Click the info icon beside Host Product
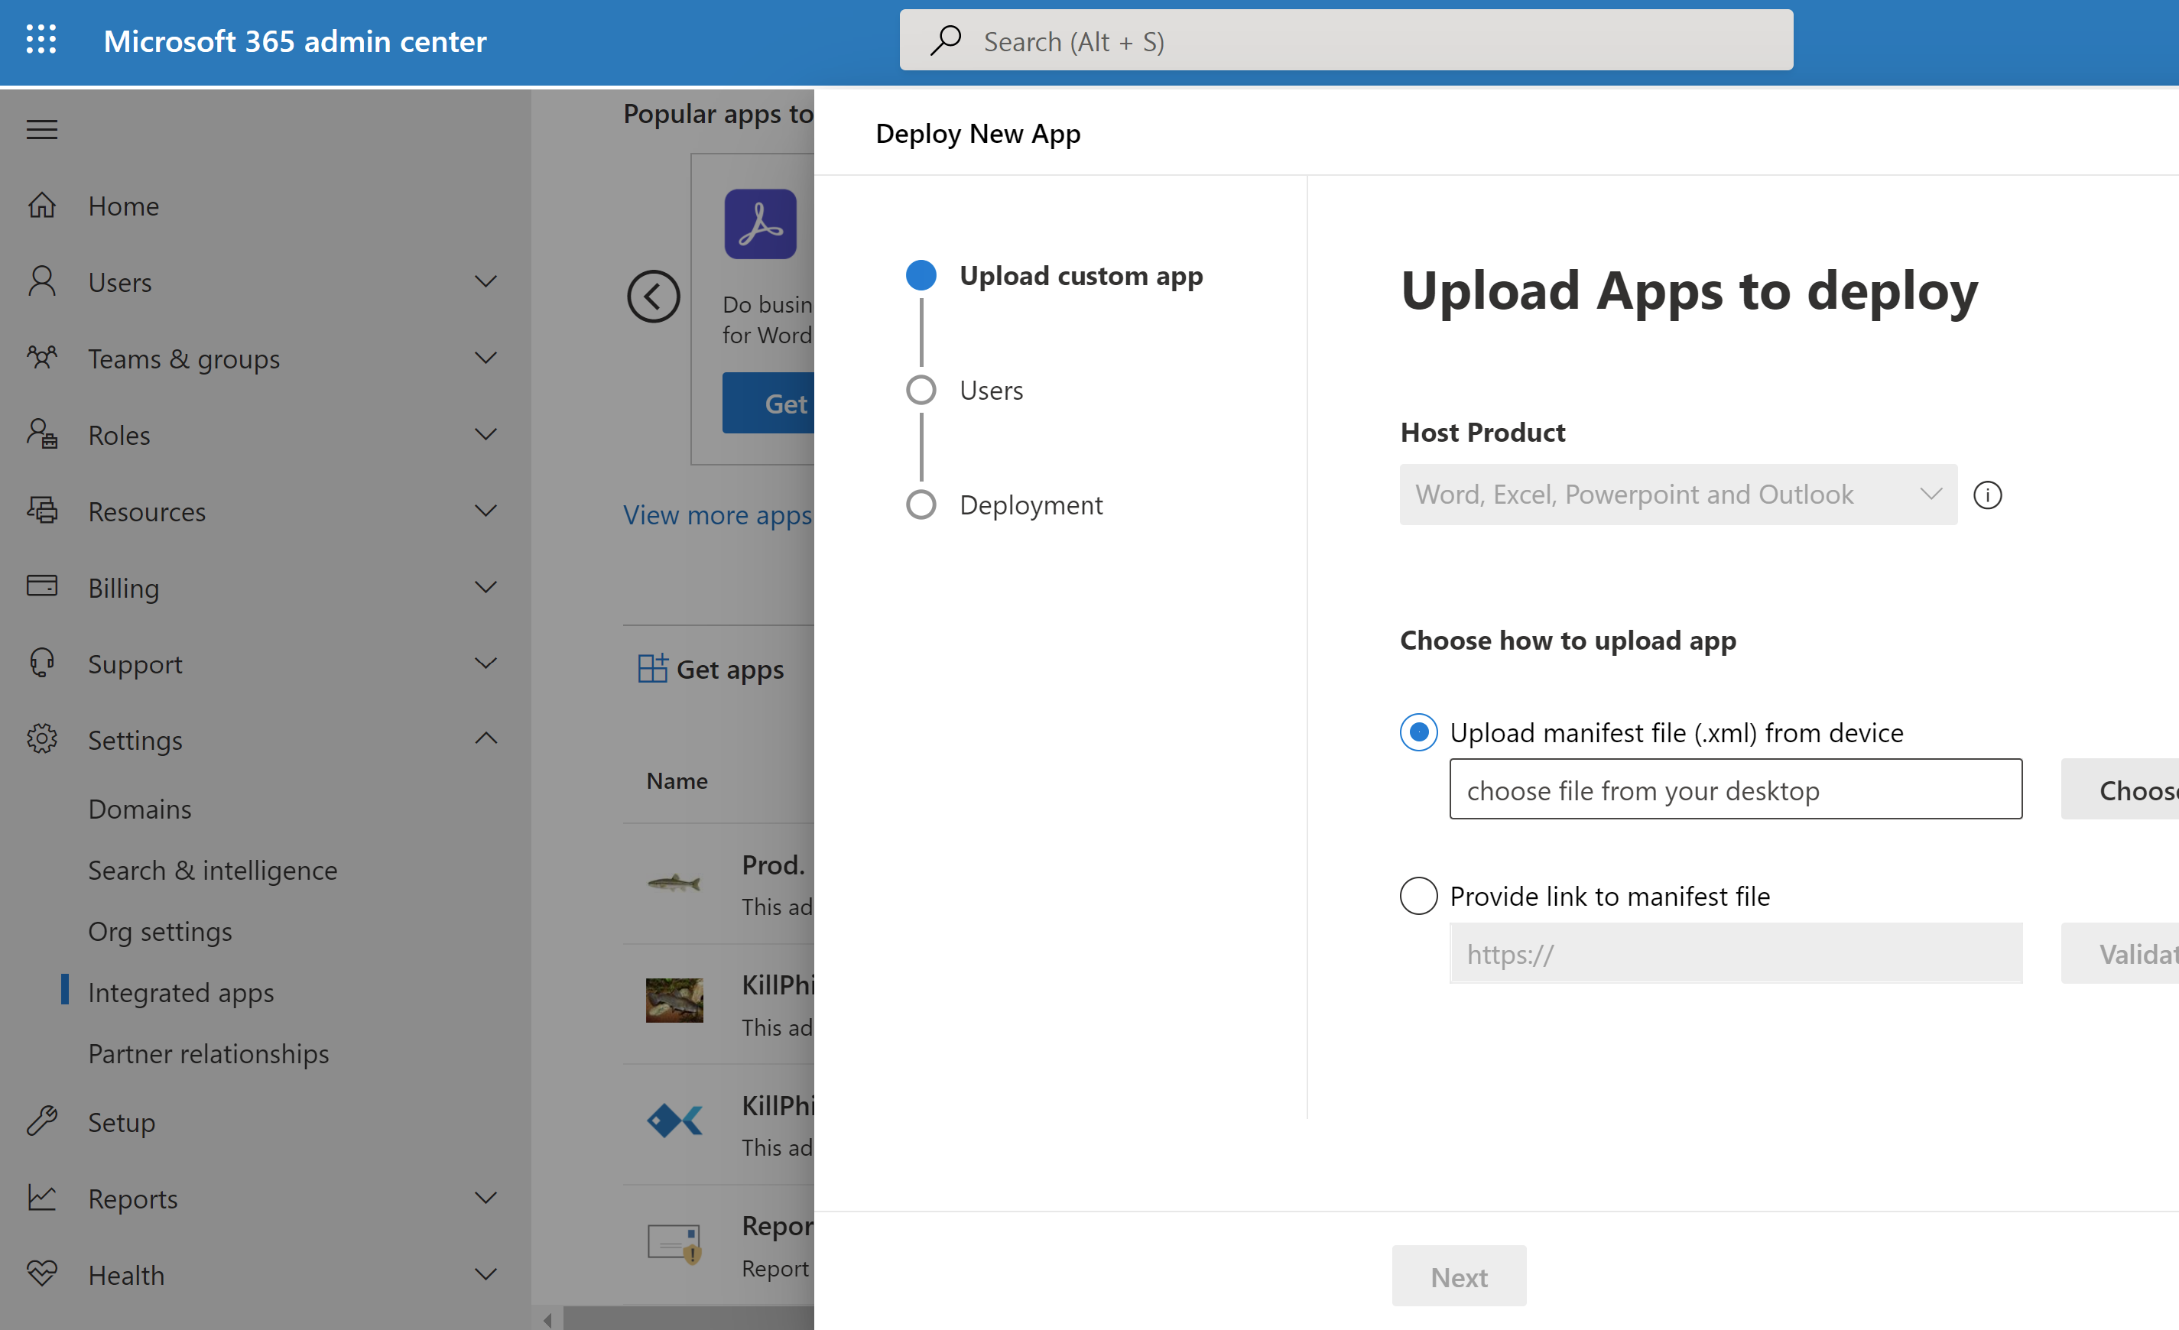The height and width of the screenshot is (1330, 2179). point(1988,495)
